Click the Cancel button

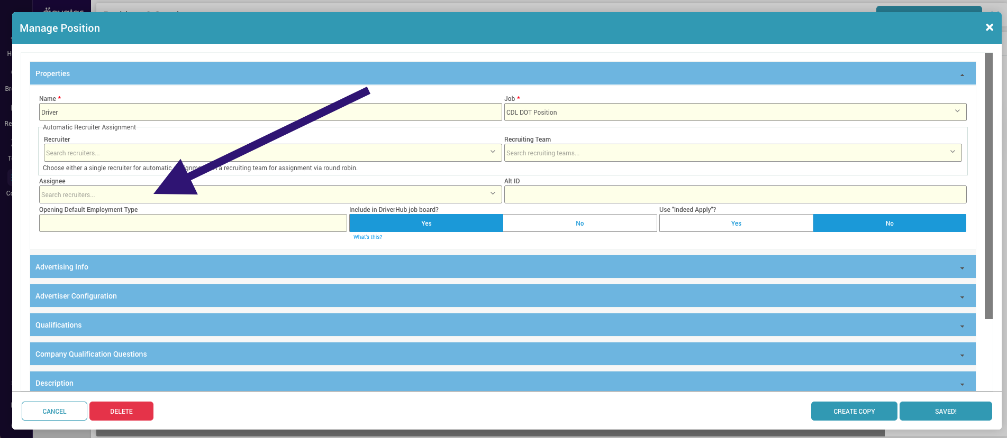pos(55,411)
